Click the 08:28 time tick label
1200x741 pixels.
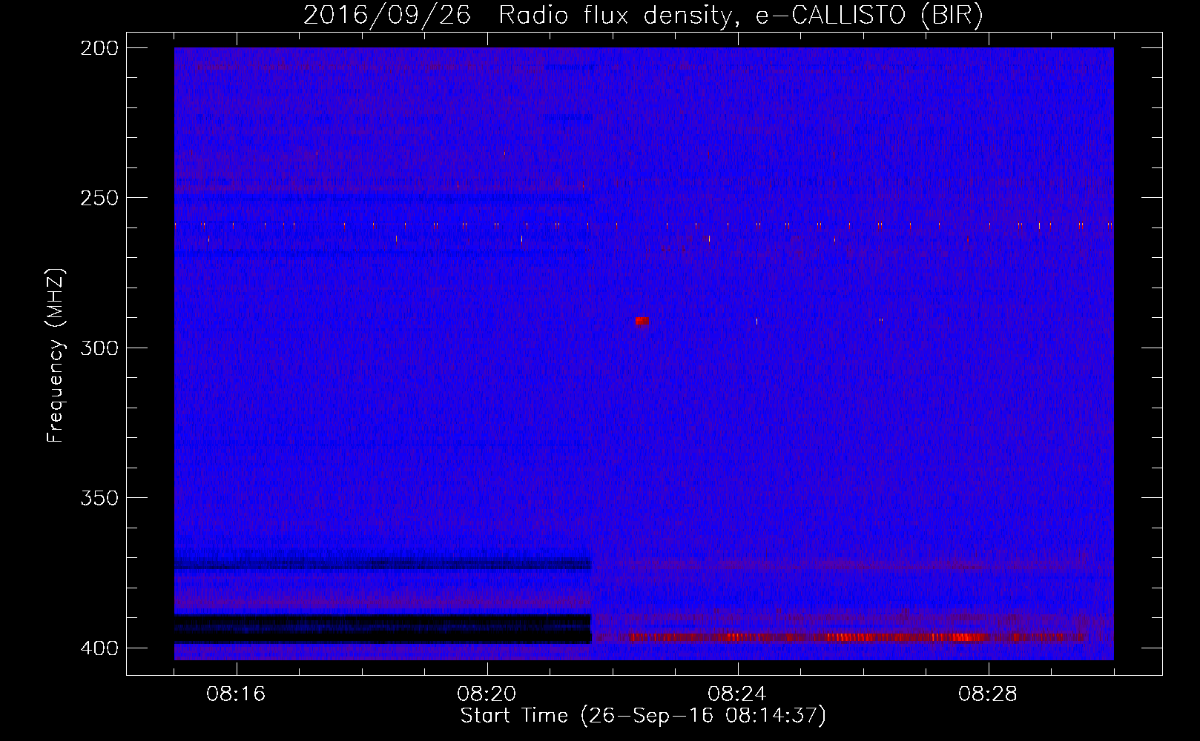pyautogui.click(x=988, y=694)
